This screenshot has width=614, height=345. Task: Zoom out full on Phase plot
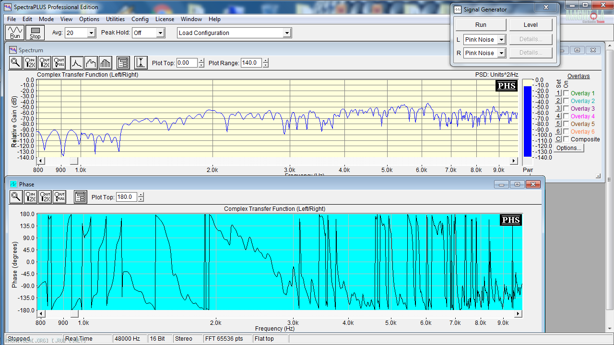coord(59,197)
